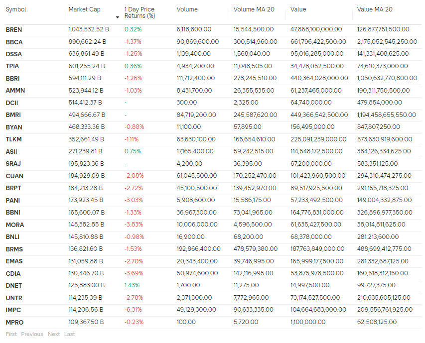Open the TLKM stock symbol
Image resolution: width=425 pixels, height=343 pixels.
pyautogui.click(x=13, y=139)
